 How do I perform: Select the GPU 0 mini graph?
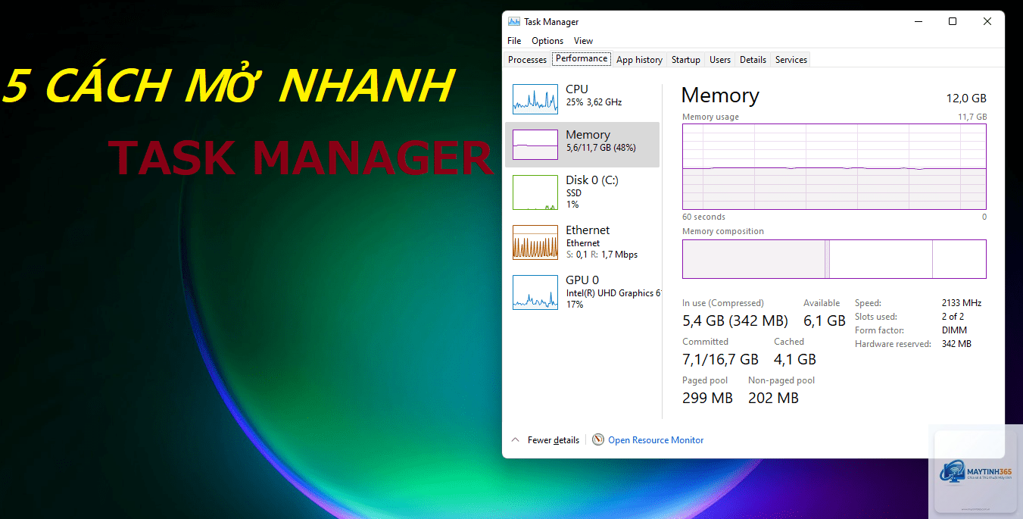(x=535, y=292)
